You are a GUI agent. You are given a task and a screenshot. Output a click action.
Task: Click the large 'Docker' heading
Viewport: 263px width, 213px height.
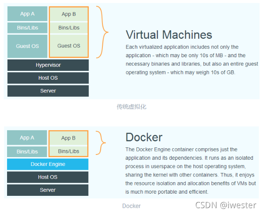(x=144, y=137)
